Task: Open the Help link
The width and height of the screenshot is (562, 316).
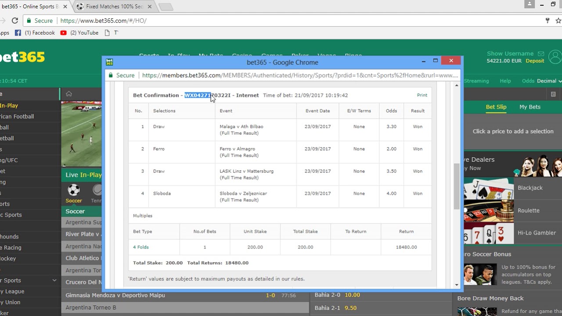Action: pyautogui.click(x=505, y=81)
